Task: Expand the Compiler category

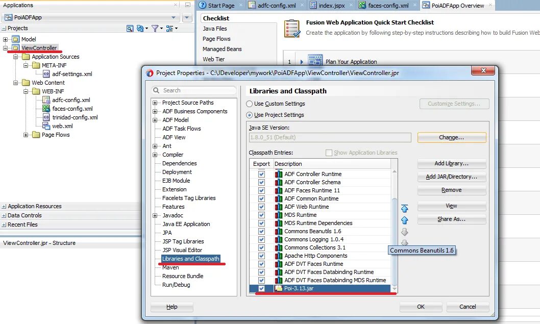Action: click(x=155, y=155)
